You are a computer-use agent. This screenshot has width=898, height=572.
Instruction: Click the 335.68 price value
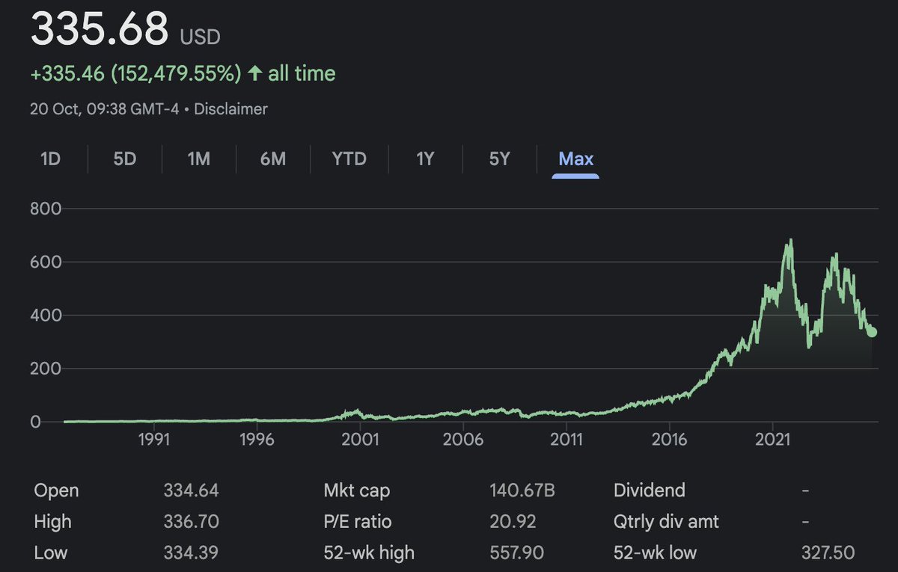(100, 30)
